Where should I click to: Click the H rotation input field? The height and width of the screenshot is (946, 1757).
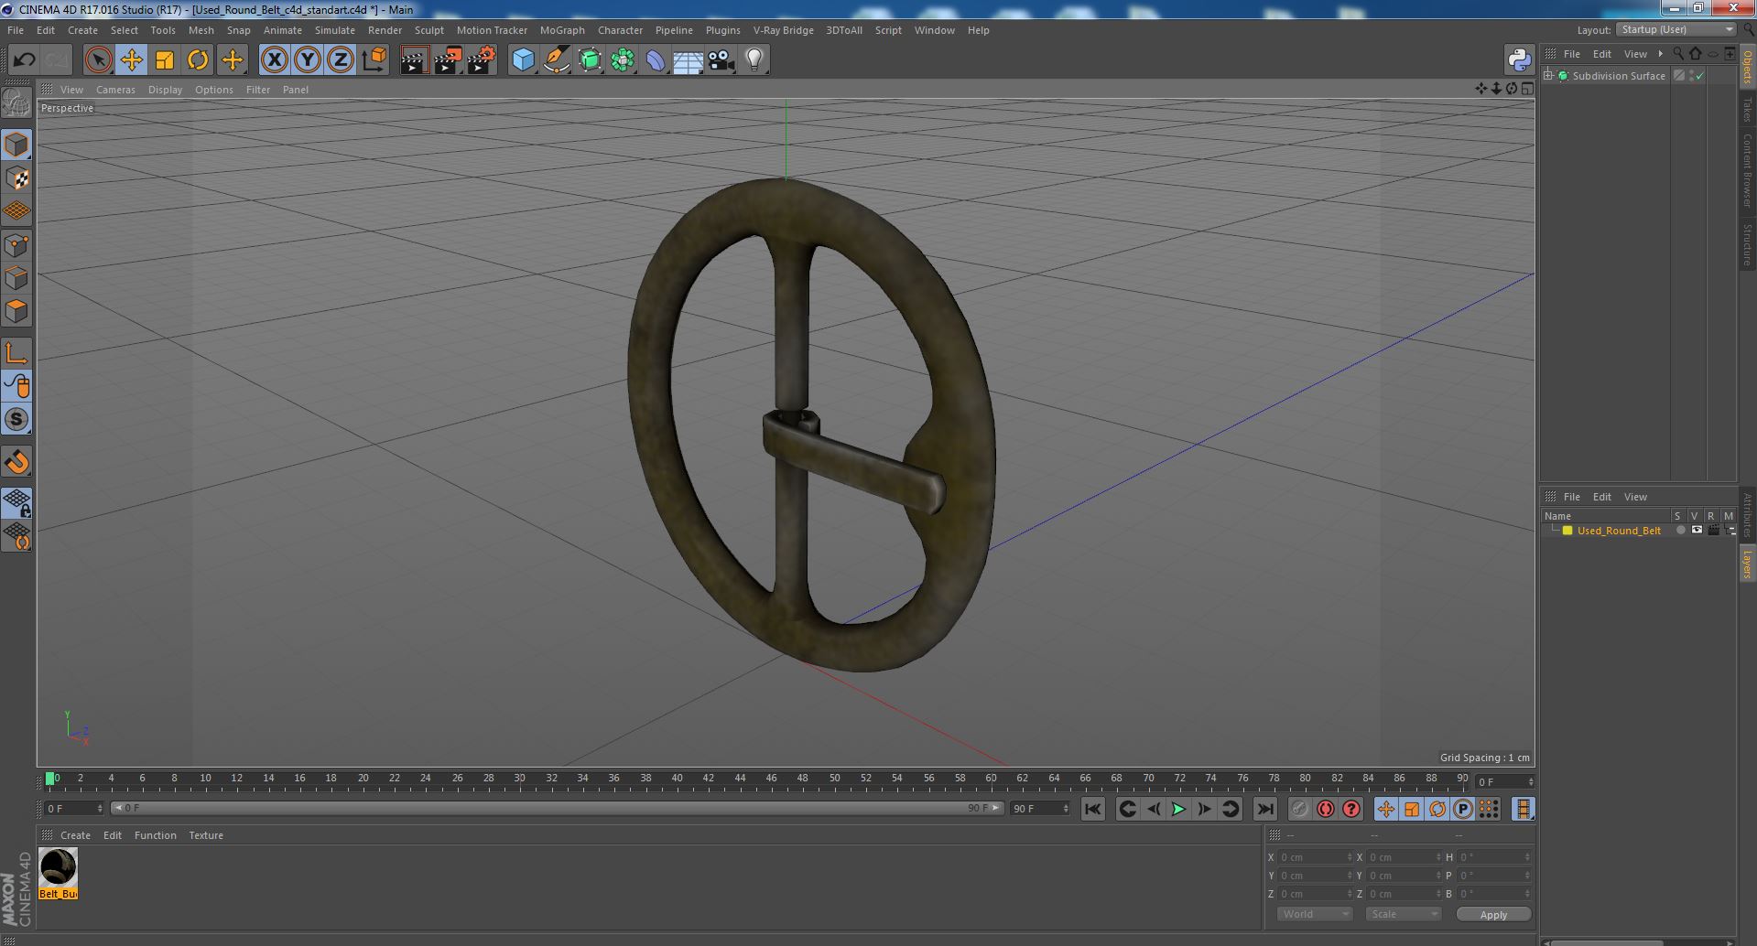tap(1494, 857)
